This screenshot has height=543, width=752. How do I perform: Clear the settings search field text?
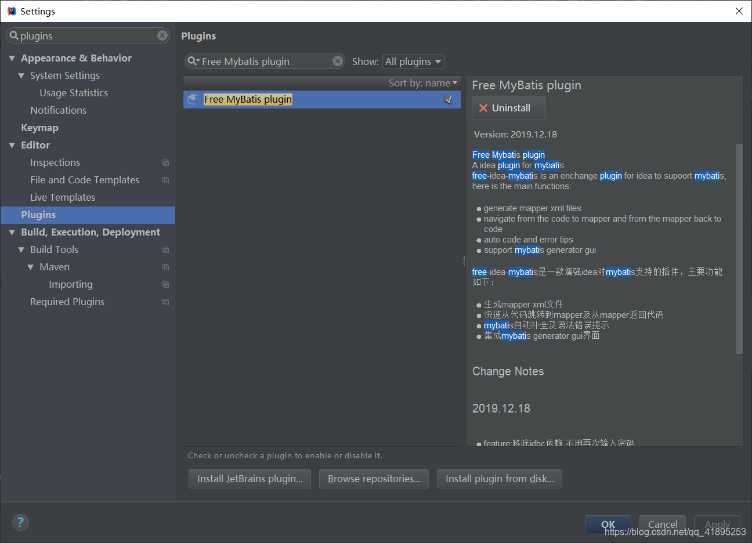(x=162, y=35)
